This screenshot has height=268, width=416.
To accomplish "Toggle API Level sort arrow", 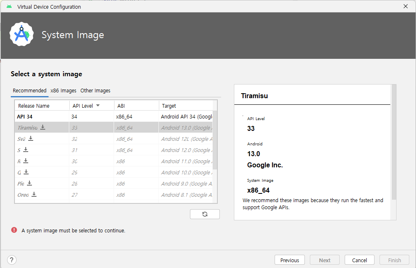I will pos(98,106).
